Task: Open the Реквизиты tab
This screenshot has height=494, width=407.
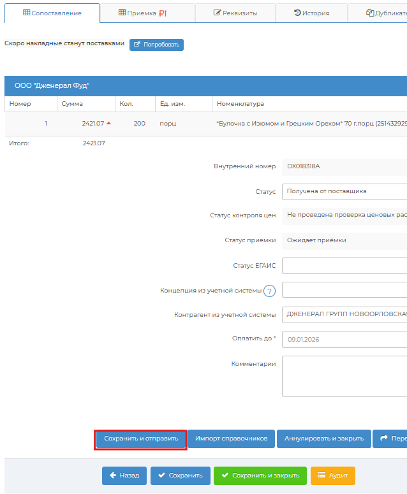Action: point(235,13)
